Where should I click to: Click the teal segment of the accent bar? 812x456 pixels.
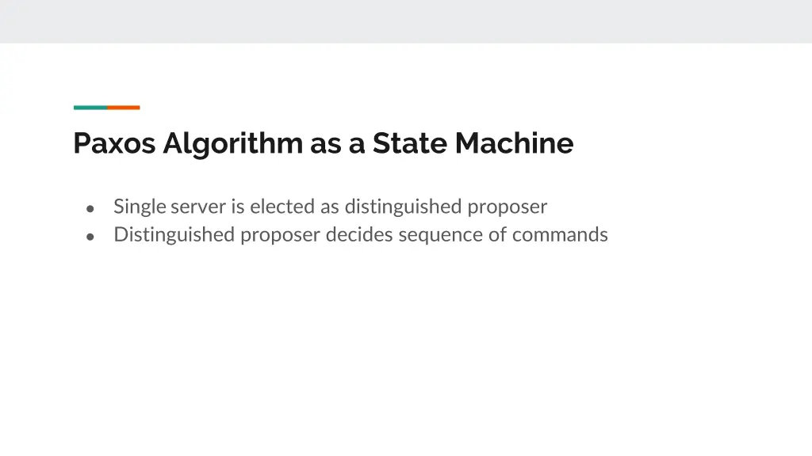tap(90, 107)
